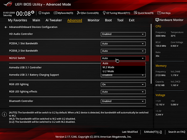Open the PCIEX8_3 Slot Bandwidth dropdown
The image size is (187, 140).
pos(123,51)
